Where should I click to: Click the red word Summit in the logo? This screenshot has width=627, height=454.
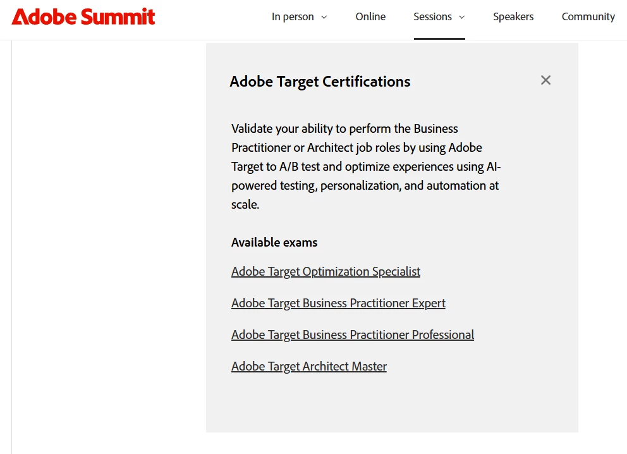point(119,17)
